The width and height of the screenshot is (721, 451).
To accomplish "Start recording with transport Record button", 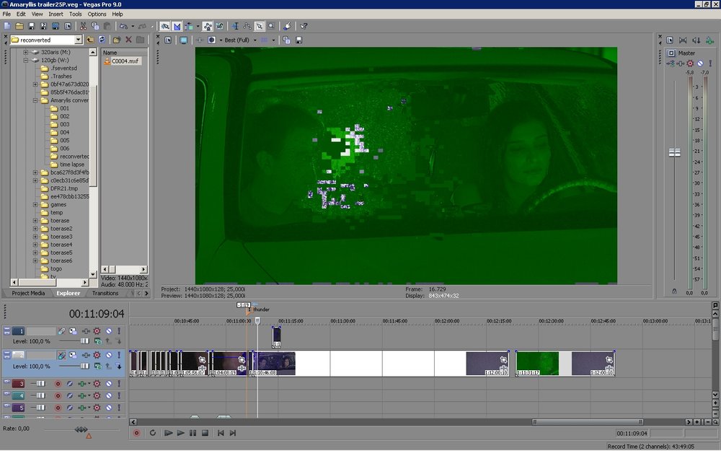I will pos(136,433).
